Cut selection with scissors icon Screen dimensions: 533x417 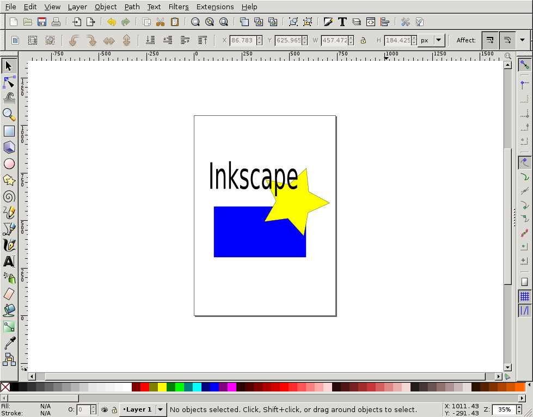pos(161,22)
